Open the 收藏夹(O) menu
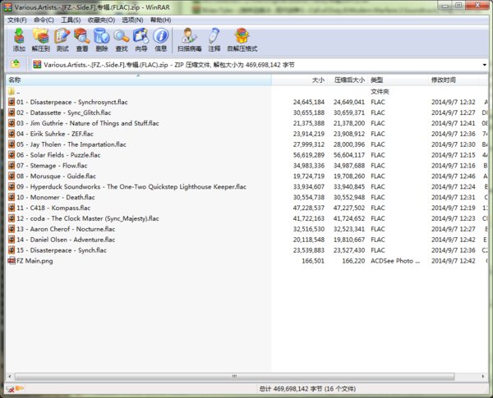Image resolution: width=493 pixels, height=398 pixels. (101, 20)
